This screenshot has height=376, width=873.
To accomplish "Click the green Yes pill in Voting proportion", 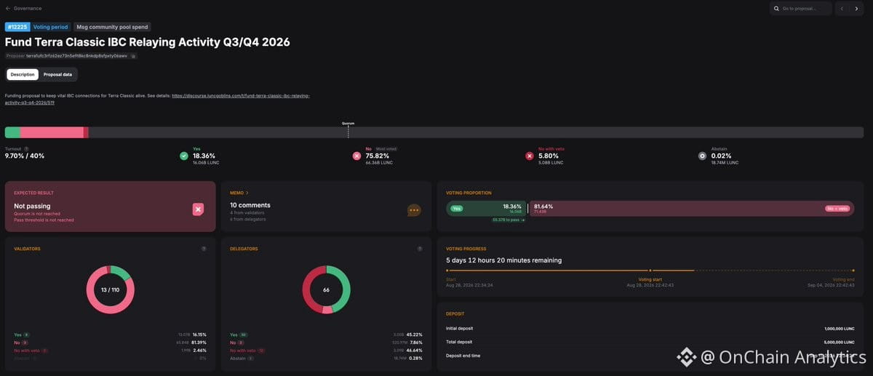I will pyautogui.click(x=457, y=208).
